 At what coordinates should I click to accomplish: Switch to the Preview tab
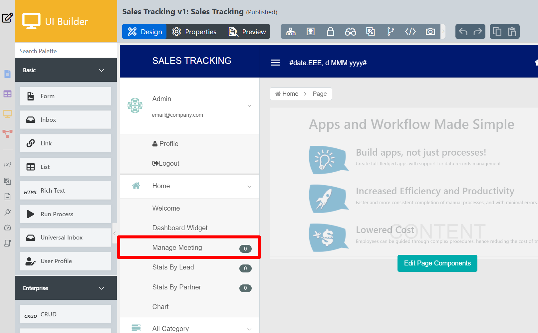point(247,32)
